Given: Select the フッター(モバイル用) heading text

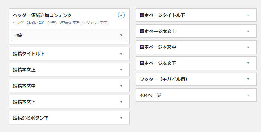Looking at the screenshot, I should pyautogui.click(x=164, y=79).
